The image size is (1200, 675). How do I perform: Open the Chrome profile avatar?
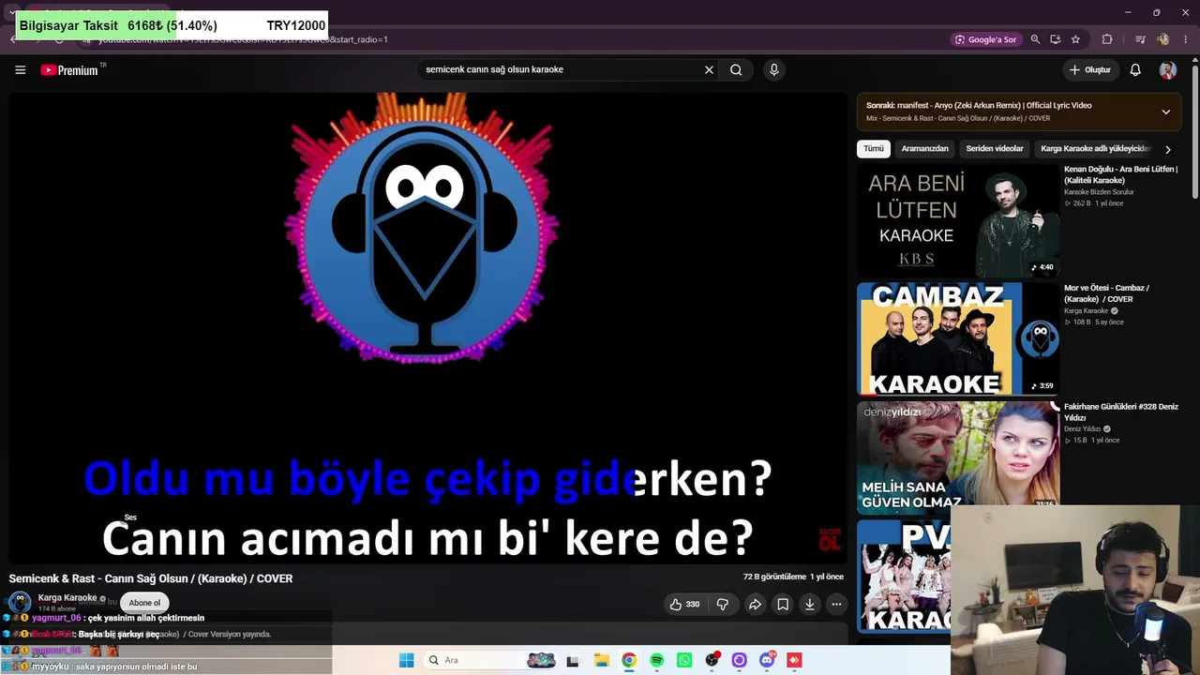point(1163,39)
